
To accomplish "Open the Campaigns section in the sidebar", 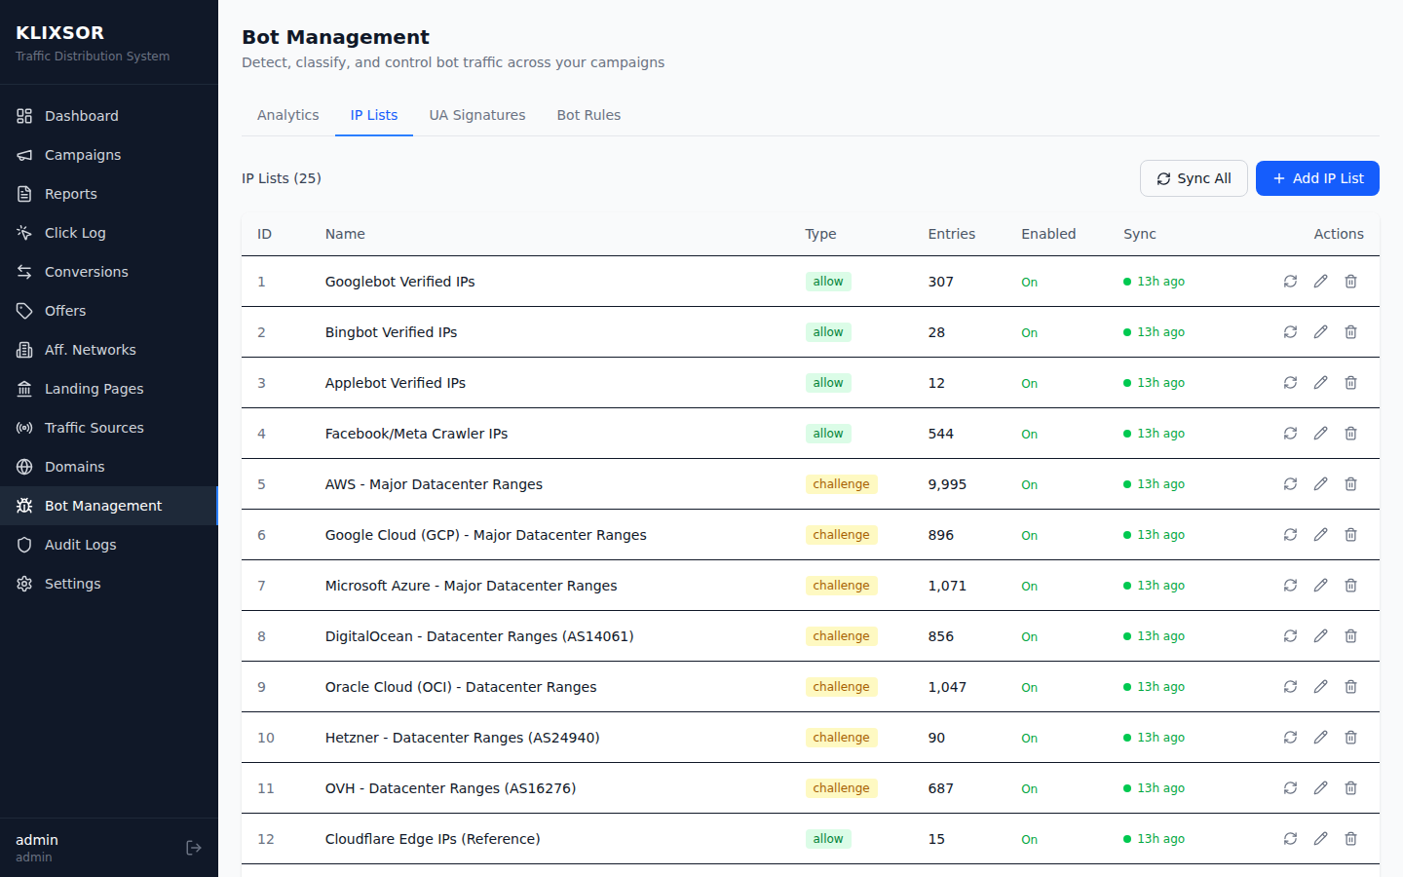I will tap(83, 154).
